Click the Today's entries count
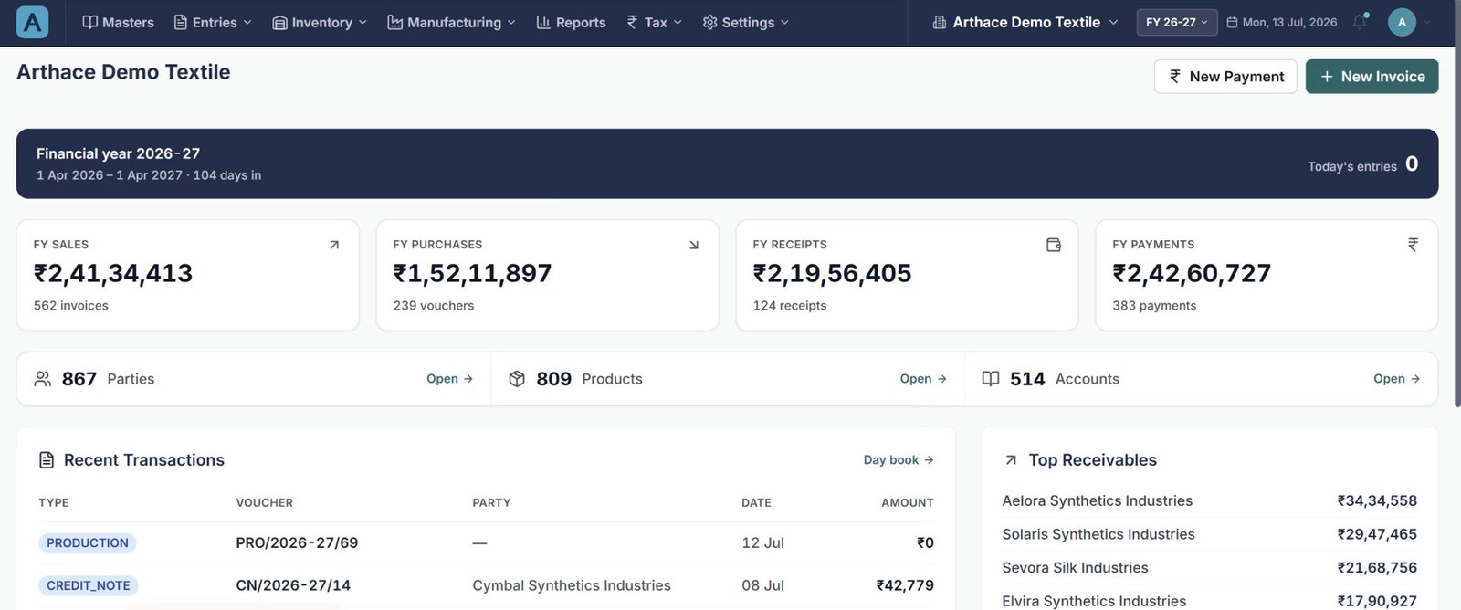1461x610 pixels. pos(1412,164)
